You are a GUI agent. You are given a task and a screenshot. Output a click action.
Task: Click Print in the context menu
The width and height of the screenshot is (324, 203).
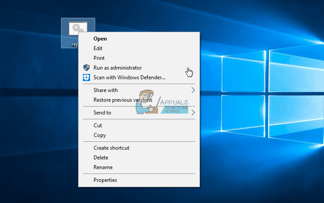99,58
